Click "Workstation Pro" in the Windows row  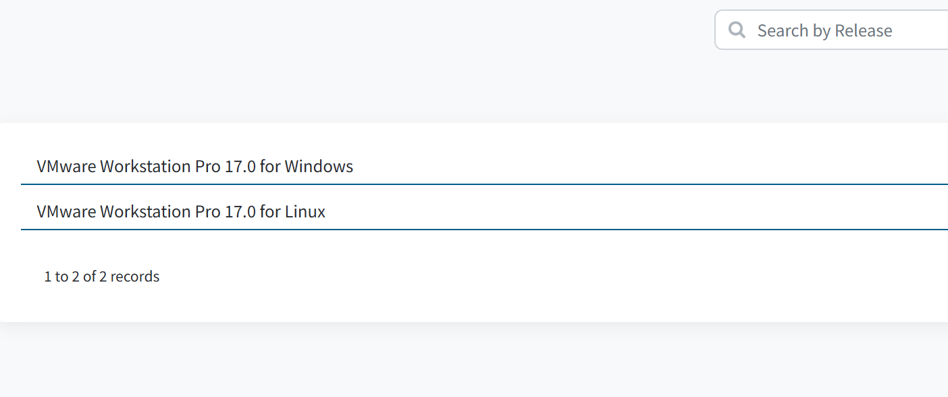[x=160, y=166]
